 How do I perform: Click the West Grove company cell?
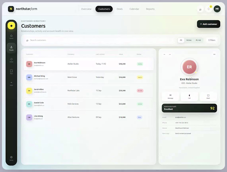coord(72,77)
